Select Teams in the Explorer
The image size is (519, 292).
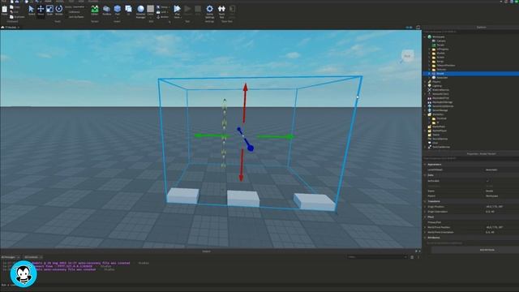coord(436,135)
